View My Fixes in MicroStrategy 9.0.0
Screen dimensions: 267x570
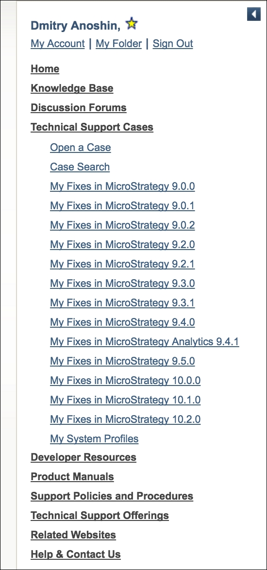click(x=122, y=186)
